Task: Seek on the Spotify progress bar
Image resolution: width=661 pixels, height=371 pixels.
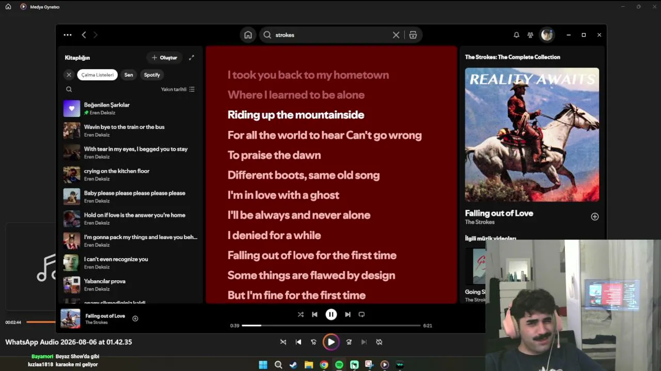Action: pyautogui.click(x=331, y=326)
